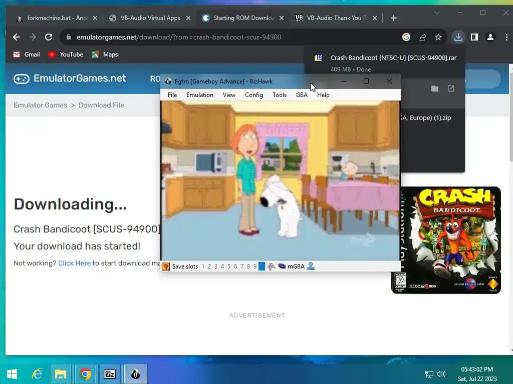The image size is (513, 384).
Task: Select save slot 2 in BizHawk
Action: coord(209,266)
